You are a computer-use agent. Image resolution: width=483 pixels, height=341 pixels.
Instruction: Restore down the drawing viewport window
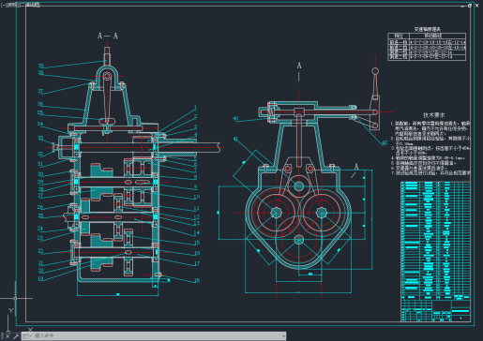[470, 6]
